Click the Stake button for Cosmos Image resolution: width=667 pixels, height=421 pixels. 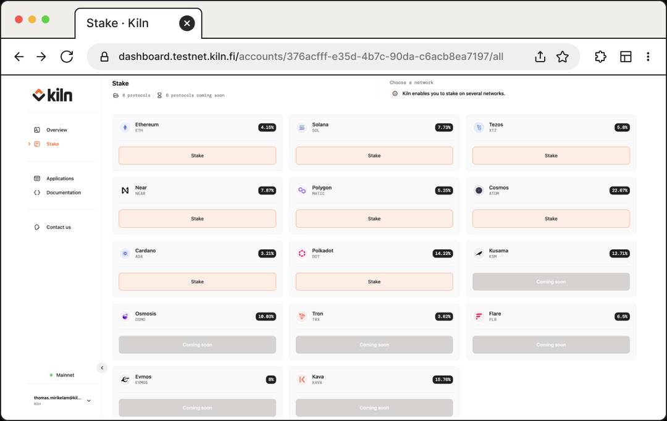(x=552, y=219)
